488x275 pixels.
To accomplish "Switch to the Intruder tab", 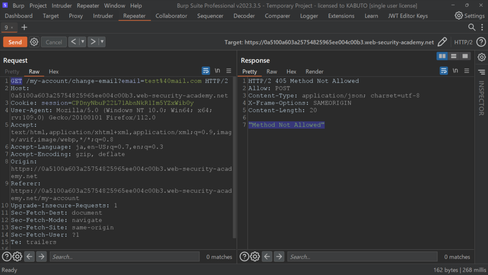I will tap(103, 16).
